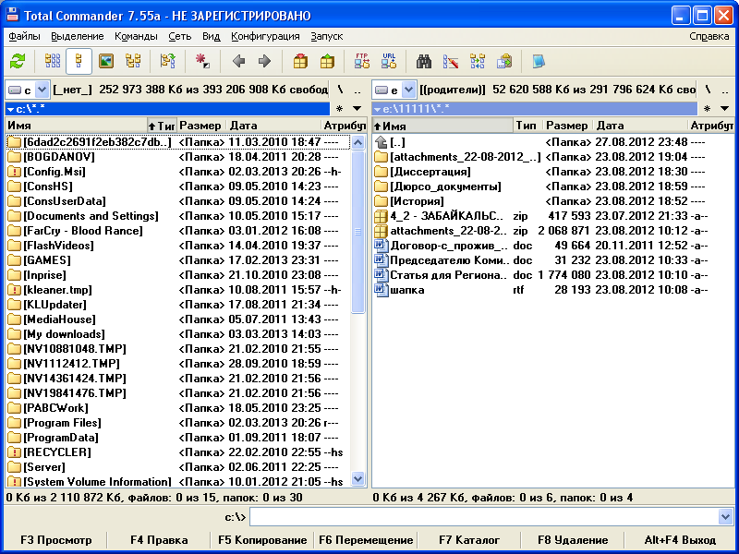The image size is (739, 554).
Task: Open right panel favorites asterisk button
Action: 707,109
